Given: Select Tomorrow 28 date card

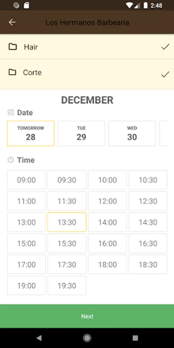Looking at the screenshot, I should pyautogui.click(x=31, y=133).
